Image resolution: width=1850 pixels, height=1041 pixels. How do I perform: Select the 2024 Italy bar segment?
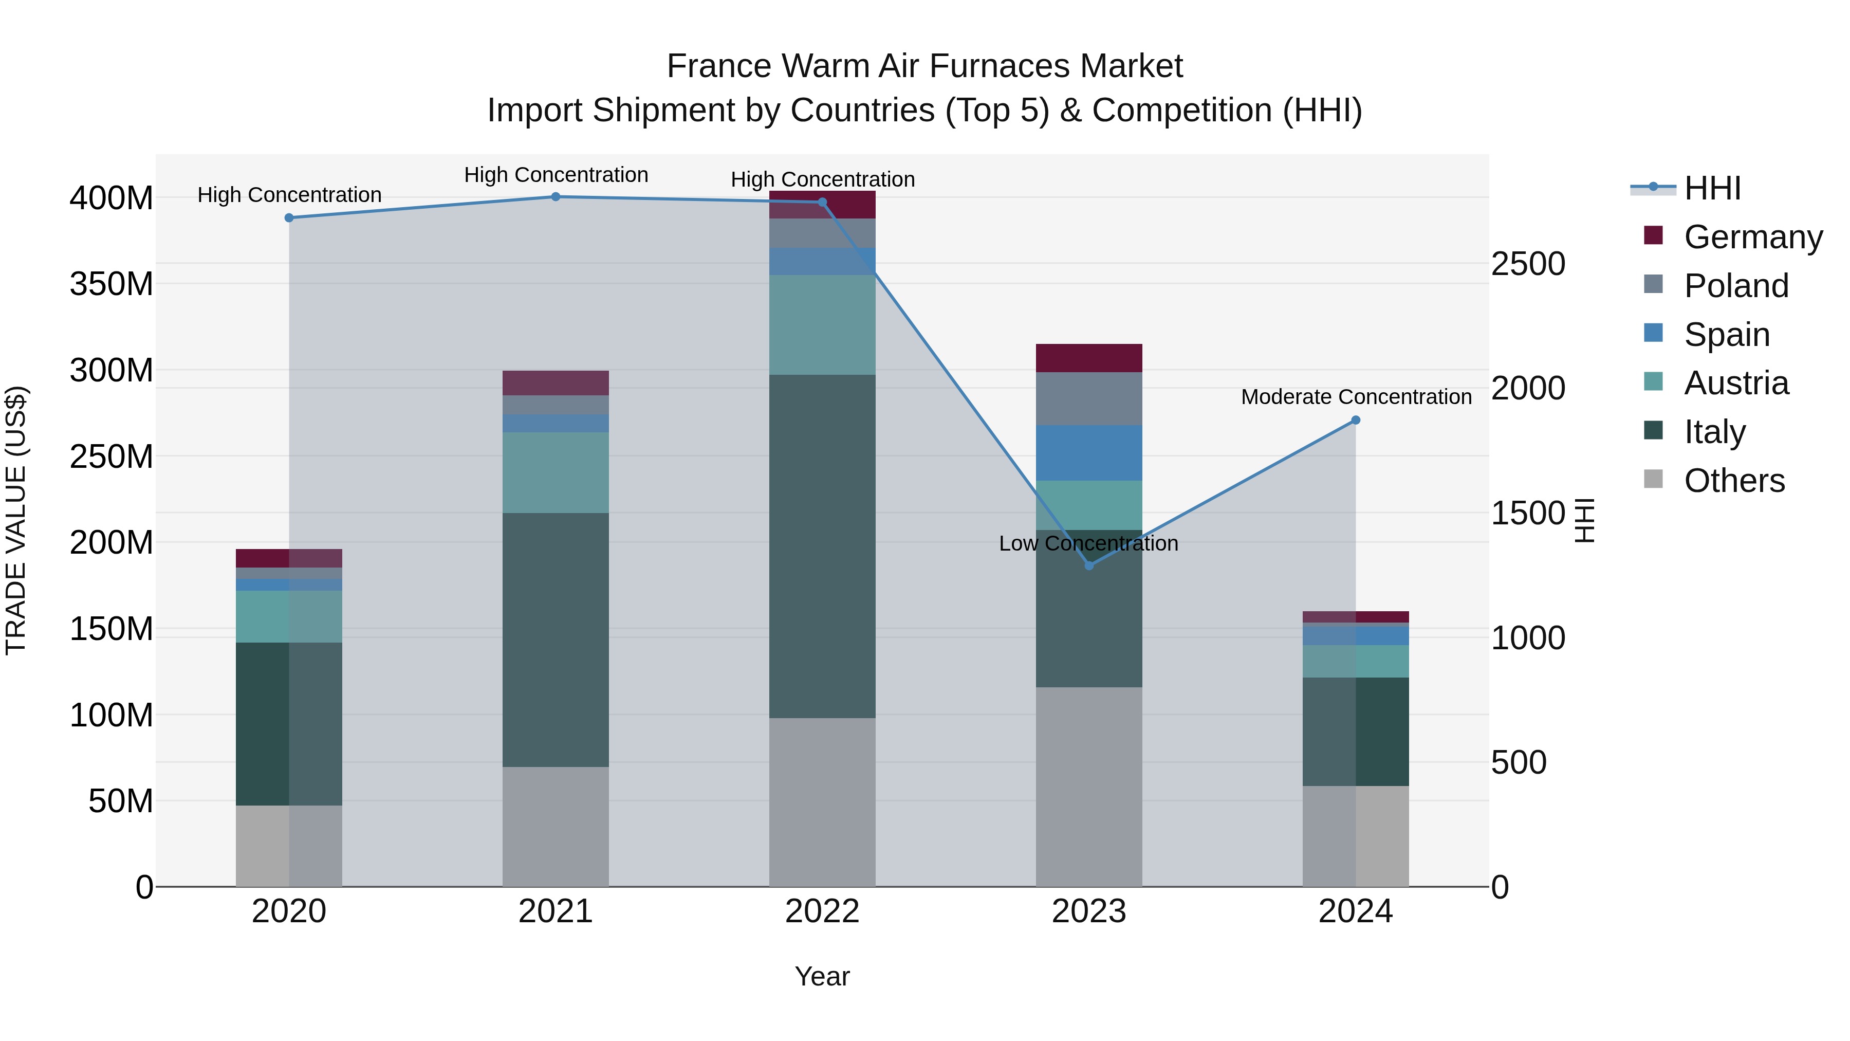1356,732
